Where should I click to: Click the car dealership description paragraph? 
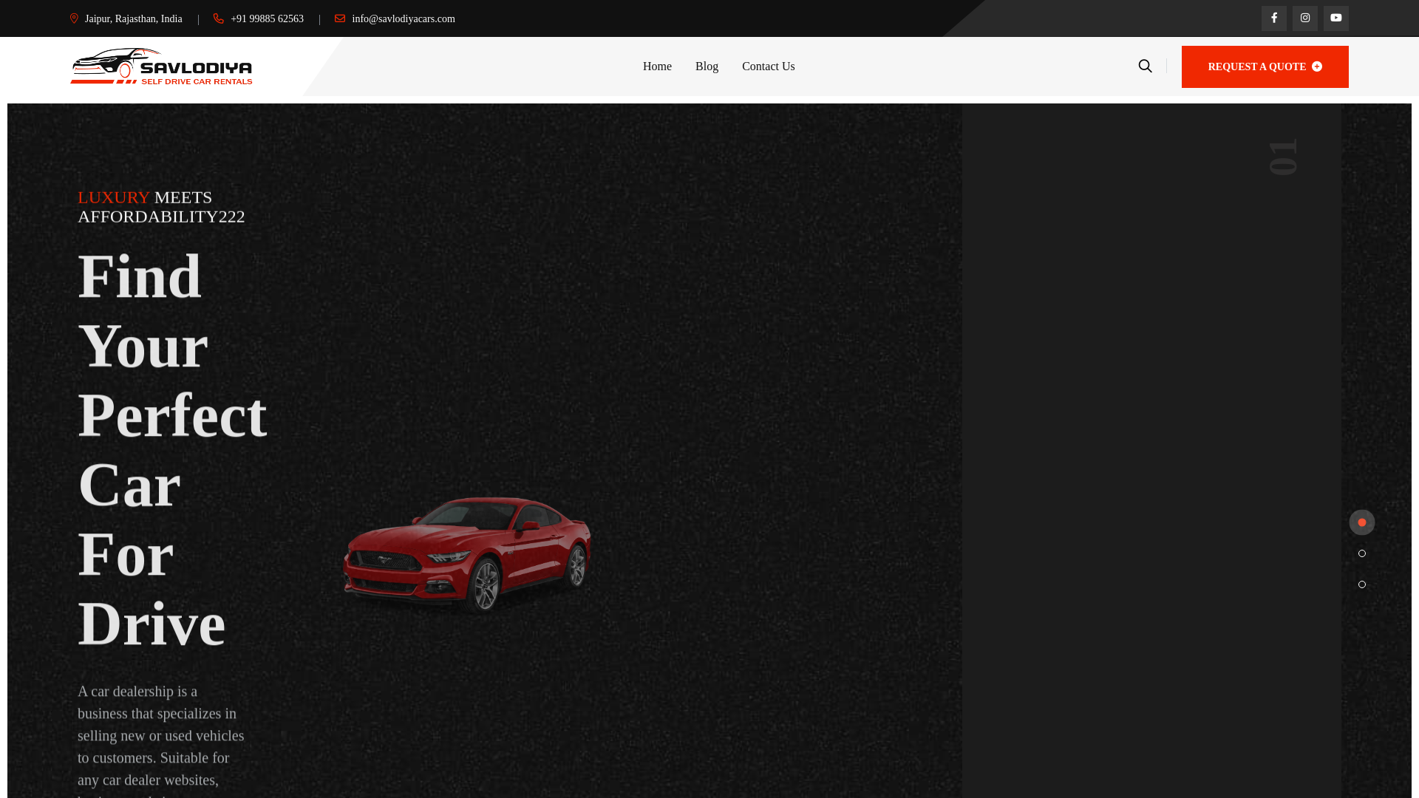(x=161, y=740)
